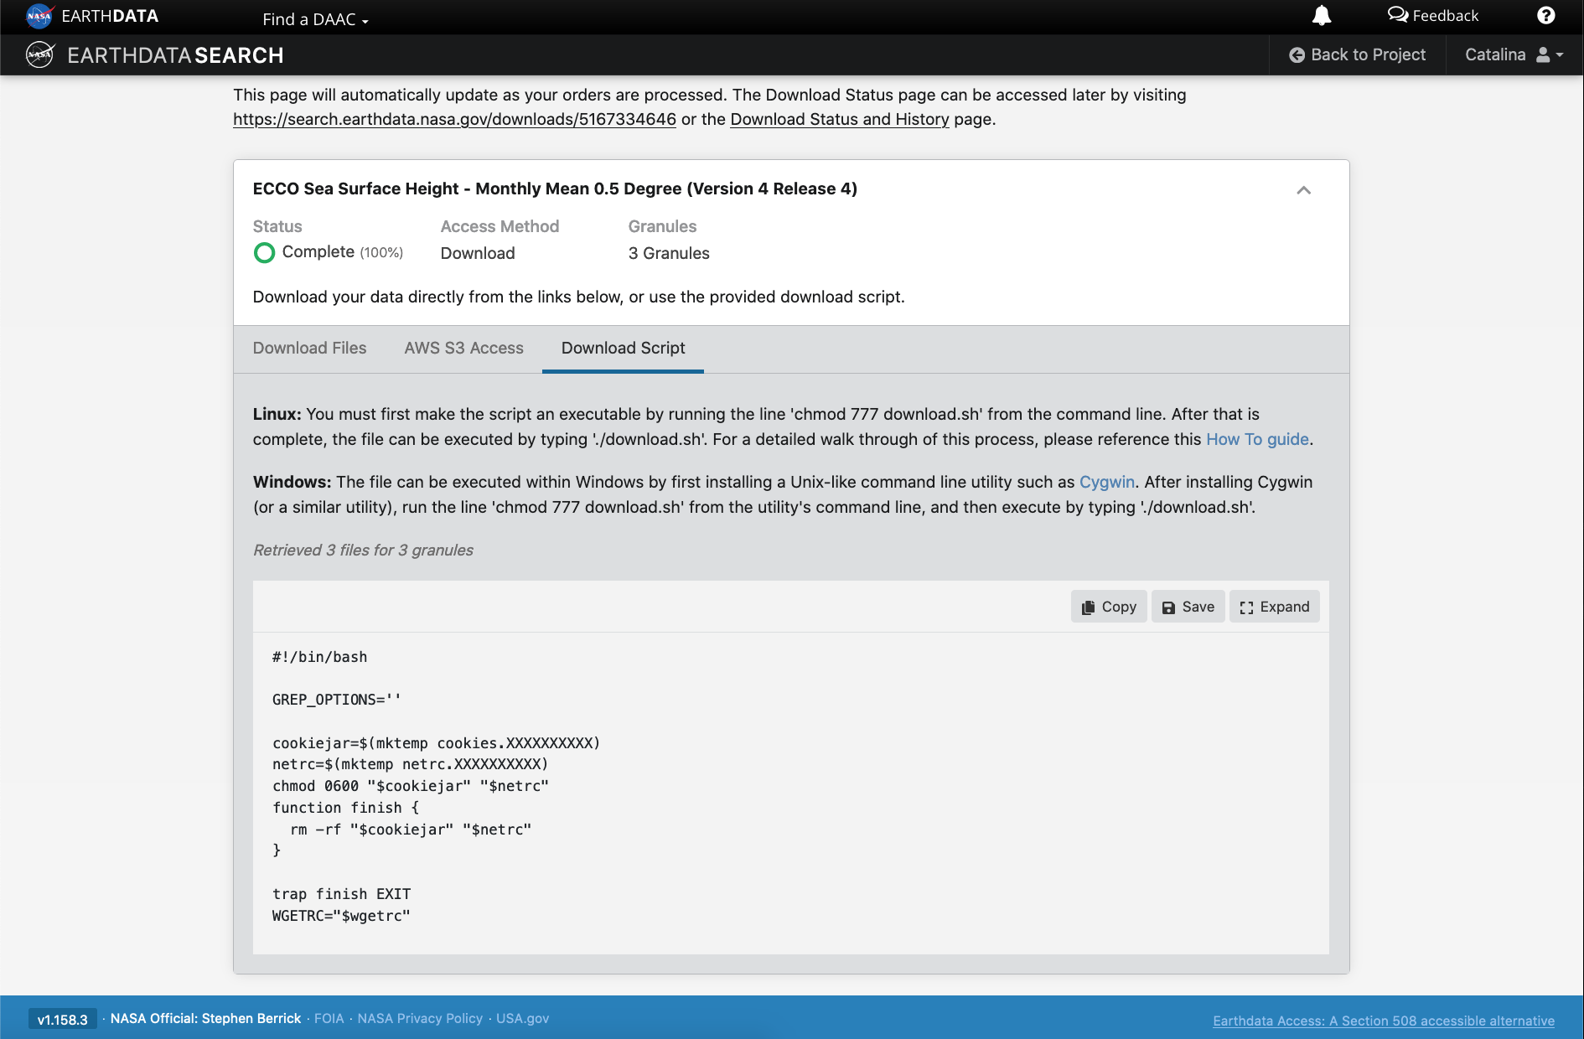Viewport: 1584px width, 1039px height.
Task: Click the green Complete status circle
Action: point(264,253)
